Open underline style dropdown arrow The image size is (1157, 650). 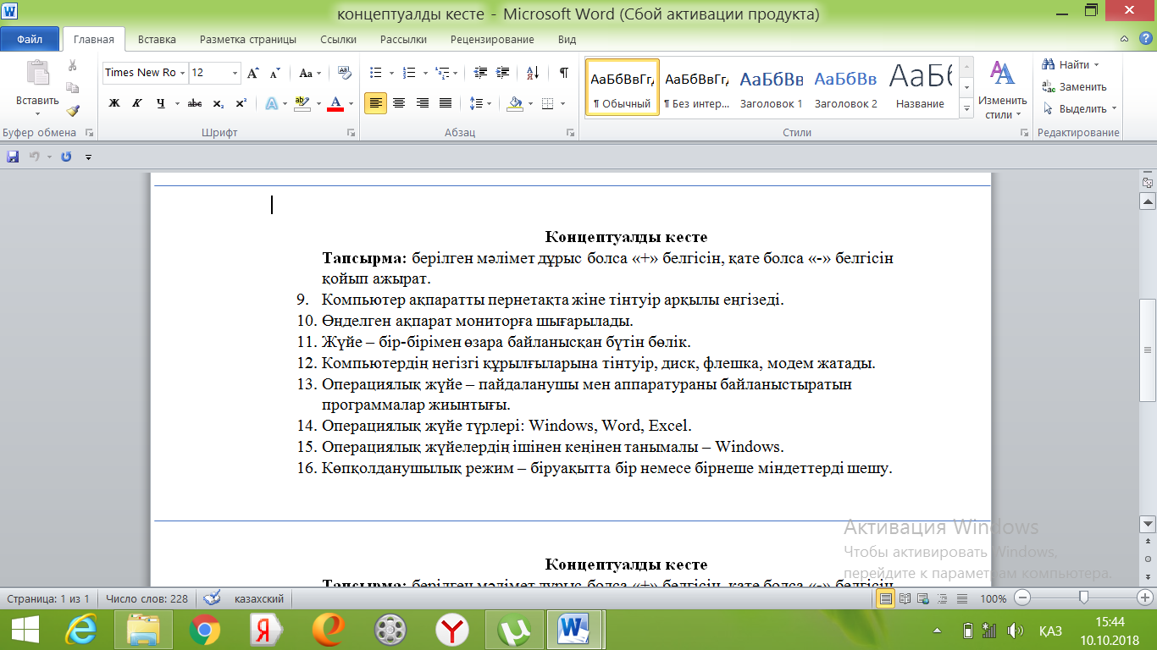177,103
